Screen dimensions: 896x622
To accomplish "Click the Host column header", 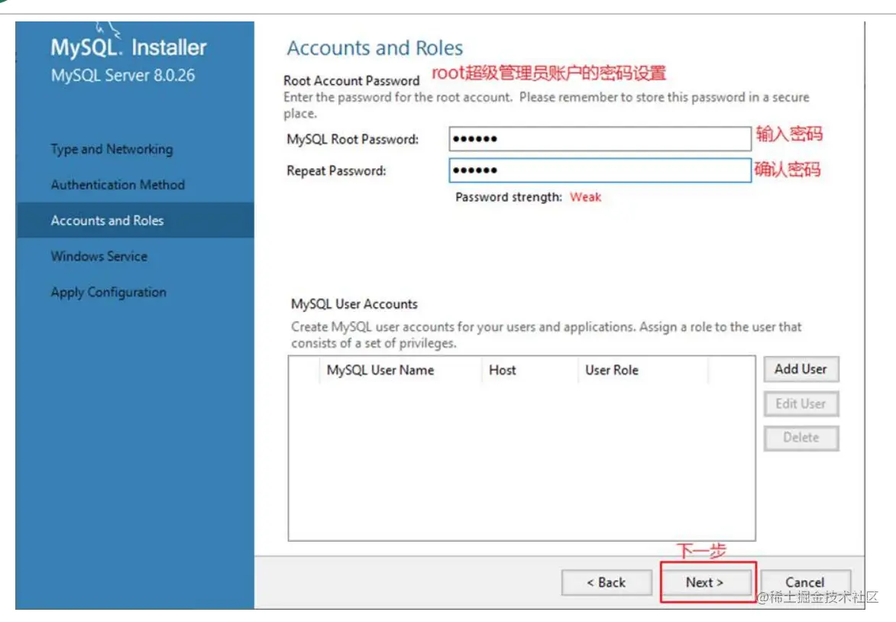I will (x=529, y=370).
